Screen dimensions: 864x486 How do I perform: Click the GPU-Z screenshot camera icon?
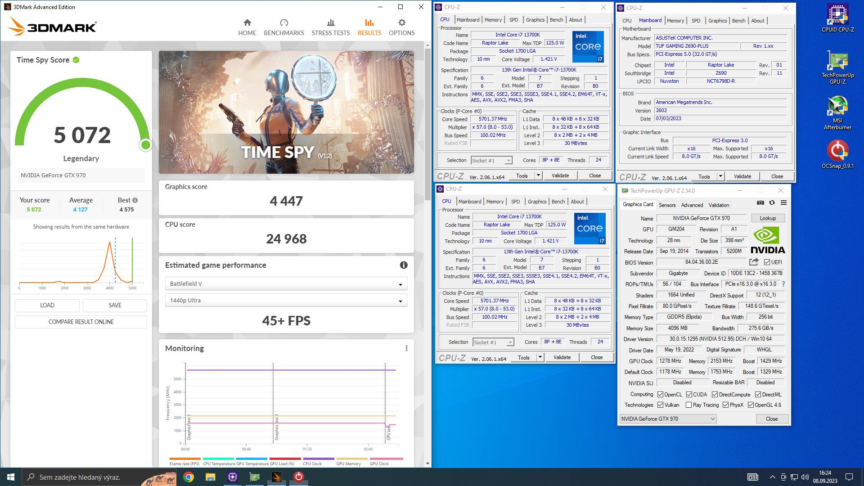[760, 203]
